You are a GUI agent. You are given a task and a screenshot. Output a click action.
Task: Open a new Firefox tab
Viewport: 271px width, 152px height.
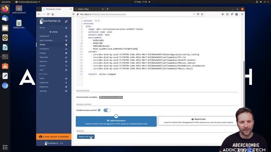108,9
